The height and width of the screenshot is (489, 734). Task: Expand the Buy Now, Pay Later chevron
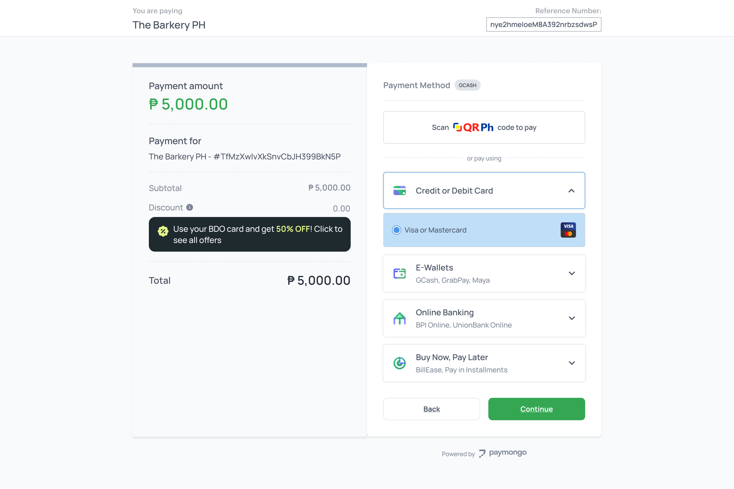571,363
